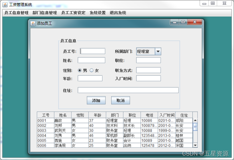Open the 员工工资设定 menu

[x=73, y=13]
